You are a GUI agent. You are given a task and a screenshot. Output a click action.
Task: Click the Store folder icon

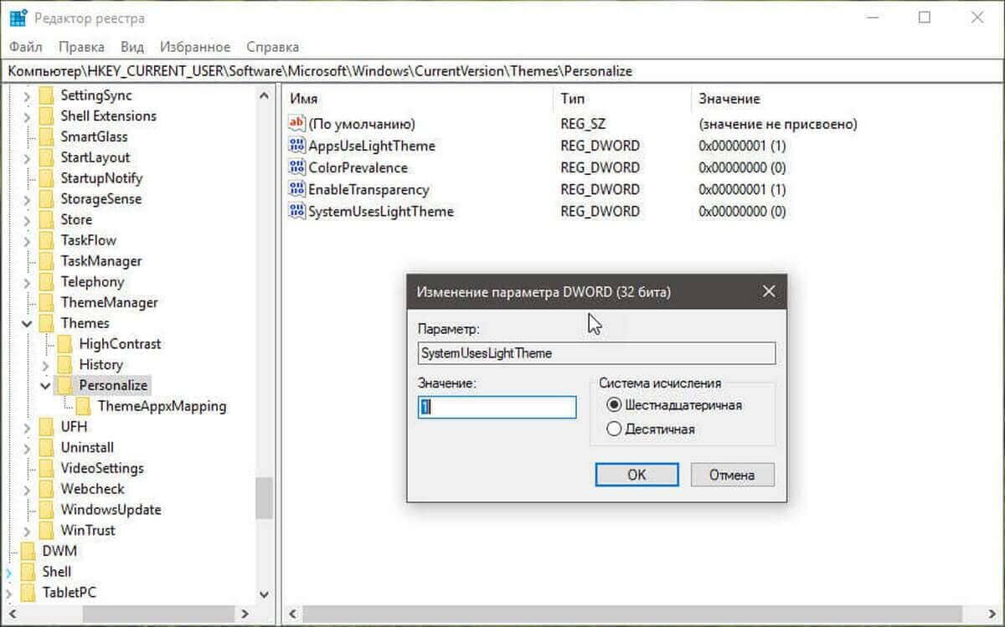(45, 219)
